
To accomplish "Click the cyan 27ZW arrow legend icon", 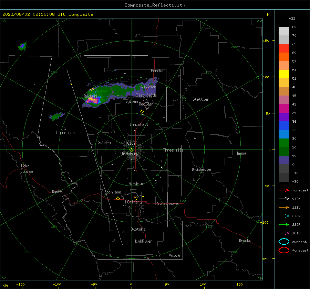I will [284, 216].
